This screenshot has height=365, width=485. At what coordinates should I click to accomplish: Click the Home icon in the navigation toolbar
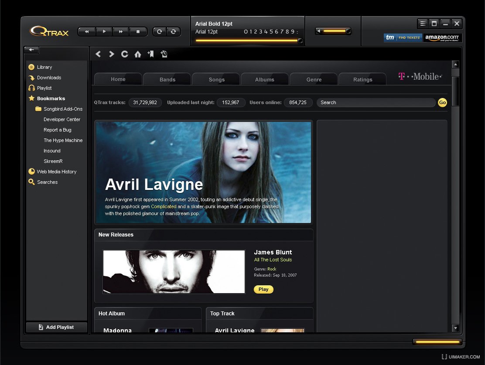tap(138, 54)
